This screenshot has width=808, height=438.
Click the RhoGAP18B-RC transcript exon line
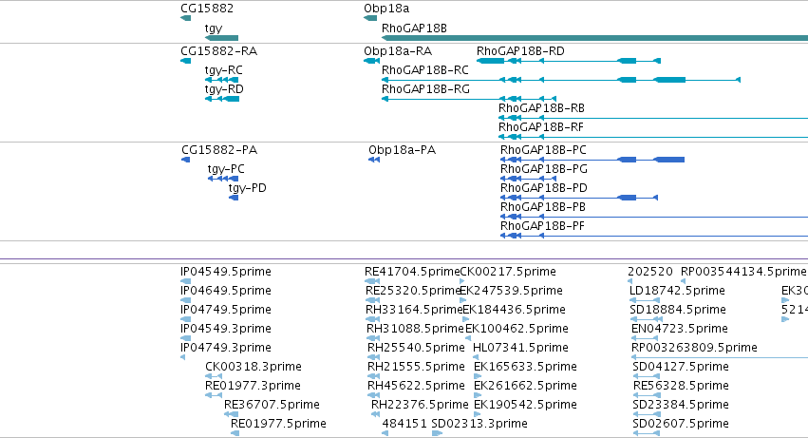click(561, 80)
